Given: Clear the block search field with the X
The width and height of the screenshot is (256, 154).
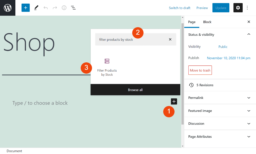Looking at the screenshot, I should [x=170, y=39].
